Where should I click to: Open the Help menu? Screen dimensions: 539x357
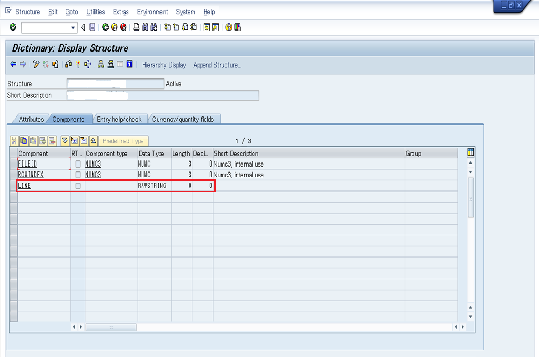tap(209, 12)
